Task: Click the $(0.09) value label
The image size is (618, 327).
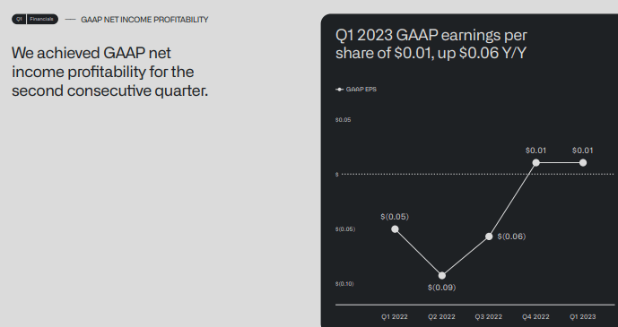Action: pos(442,288)
